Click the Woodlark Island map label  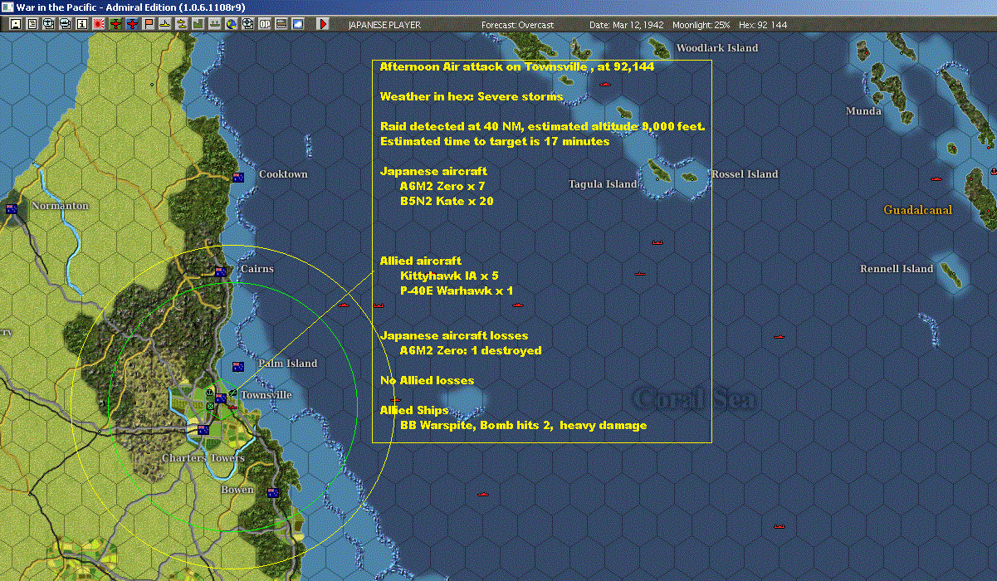pos(717,48)
